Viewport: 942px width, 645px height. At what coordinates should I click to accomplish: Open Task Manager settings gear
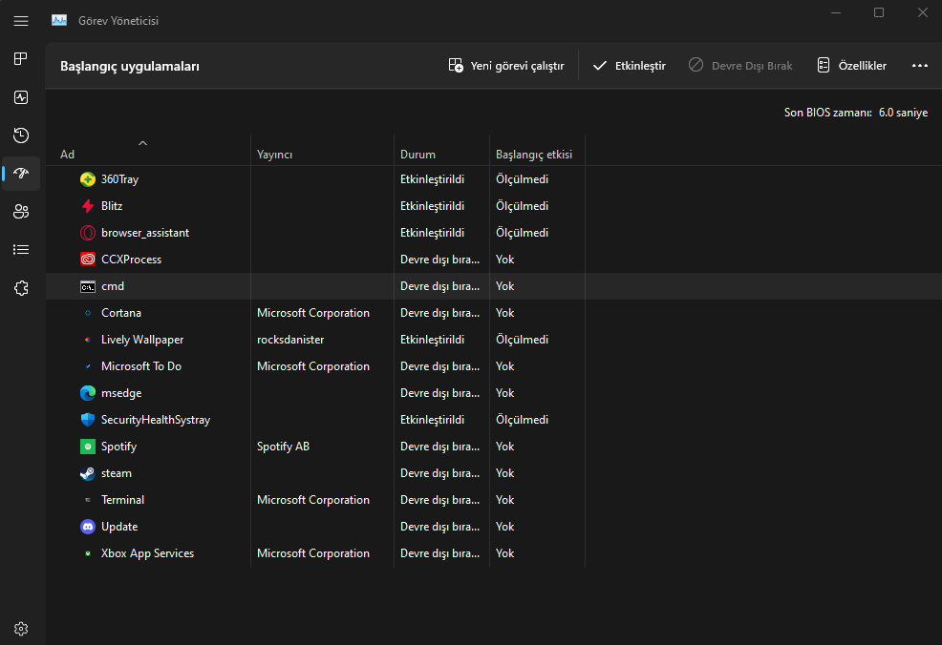tap(21, 629)
